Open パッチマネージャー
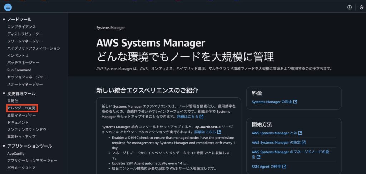 point(23,63)
